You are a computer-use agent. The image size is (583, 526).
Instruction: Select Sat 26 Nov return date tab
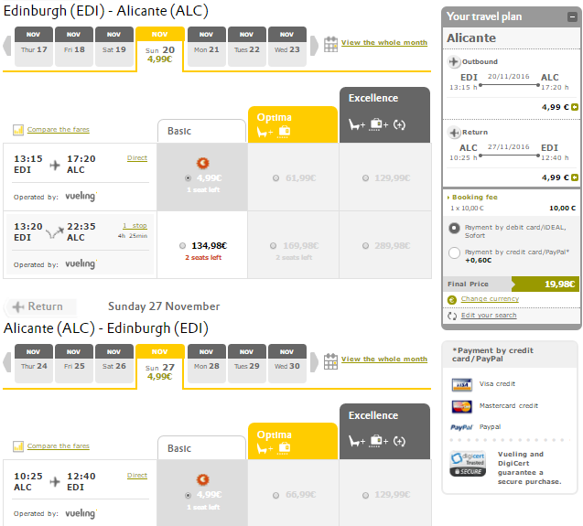(x=114, y=360)
